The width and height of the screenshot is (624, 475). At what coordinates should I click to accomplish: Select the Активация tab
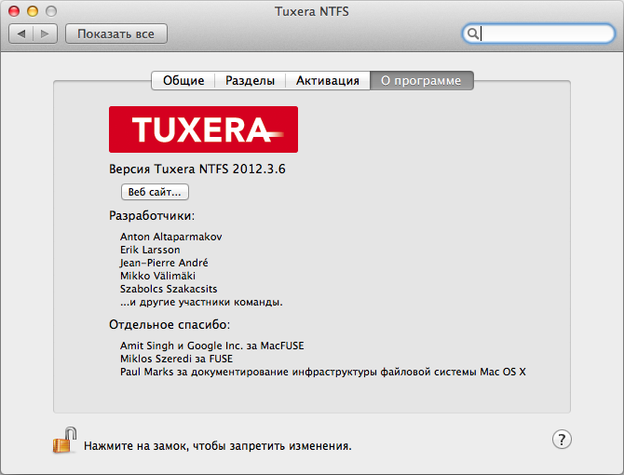(x=328, y=80)
